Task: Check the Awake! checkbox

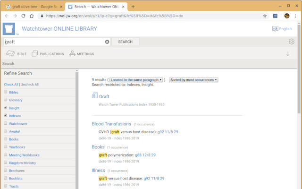Action: pos(5,131)
